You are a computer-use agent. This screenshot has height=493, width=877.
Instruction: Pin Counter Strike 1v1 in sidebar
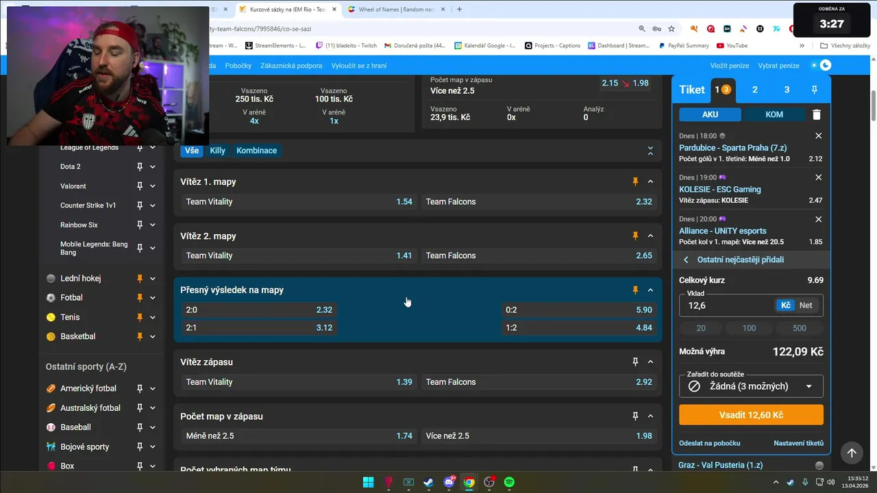point(140,205)
